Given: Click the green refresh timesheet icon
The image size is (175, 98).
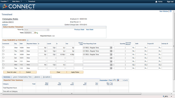Looking at the screenshot, I should (37, 33).
